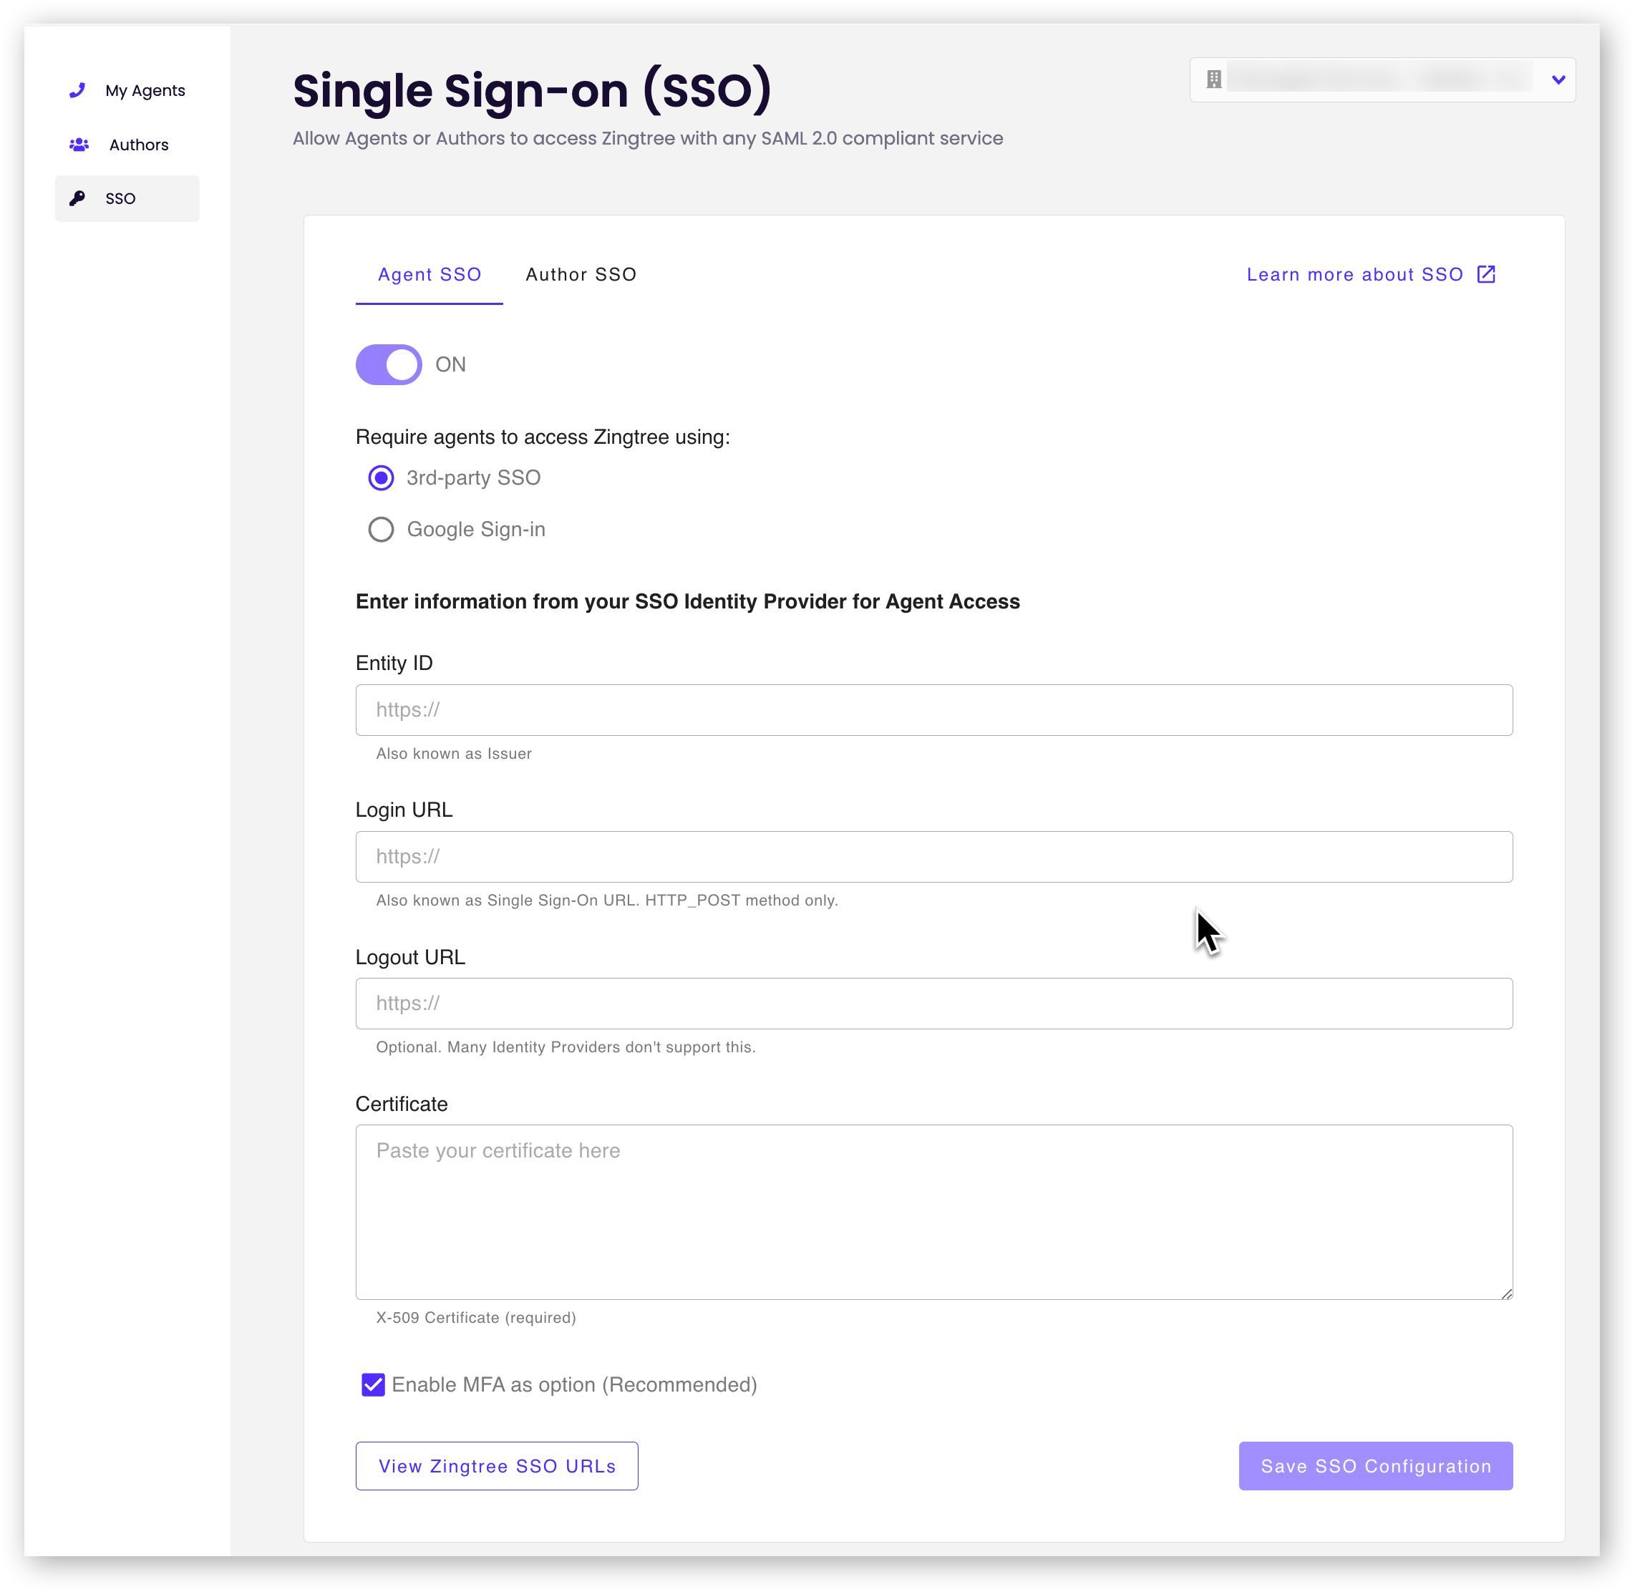The height and width of the screenshot is (1592, 1635).
Task: Open My Agents in sidebar
Action: (x=127, y=90)
